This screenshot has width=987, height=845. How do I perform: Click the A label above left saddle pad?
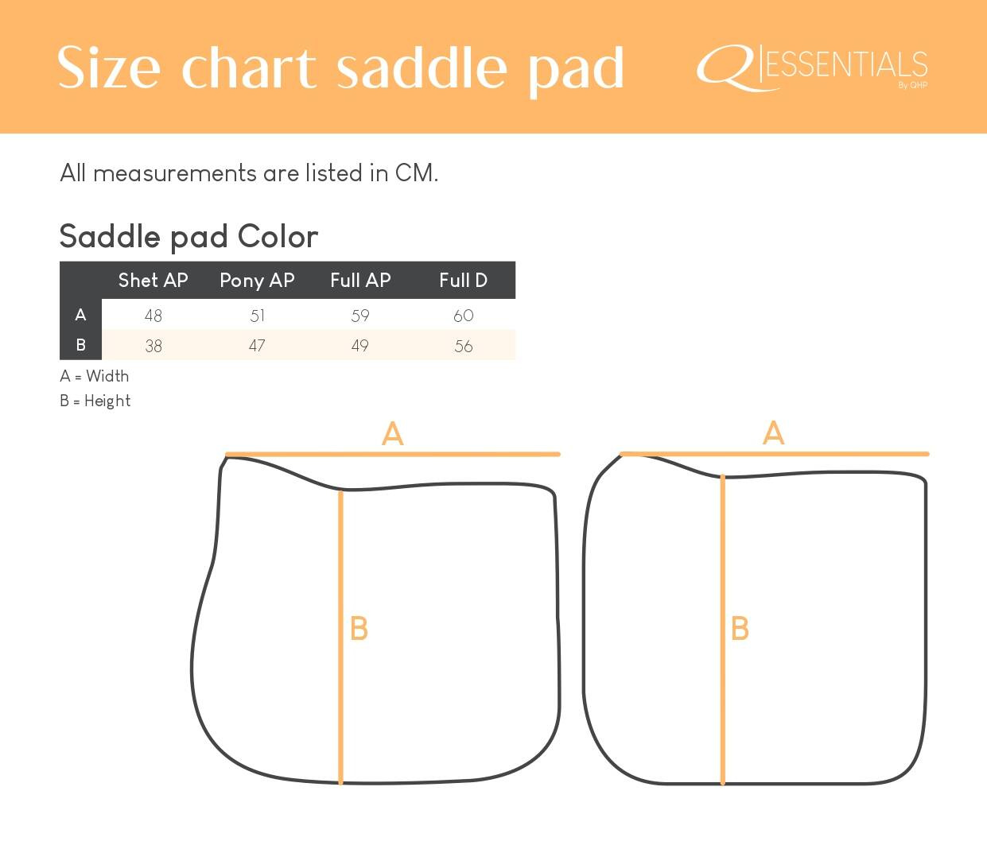click(392, 434)
